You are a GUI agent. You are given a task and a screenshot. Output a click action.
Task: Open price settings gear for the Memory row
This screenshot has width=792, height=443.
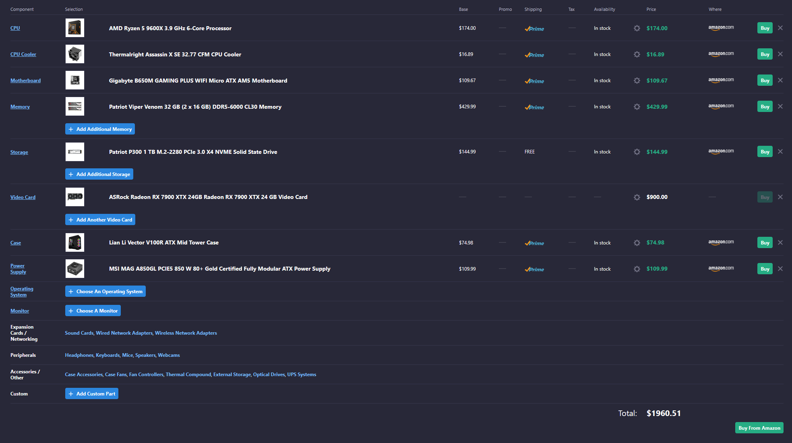click(637, 107)
